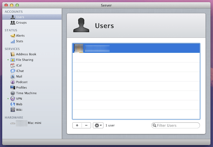Open the iChat service icon
Screen dimensions: 213x147
pyautogui.click(x=13, y=71)
